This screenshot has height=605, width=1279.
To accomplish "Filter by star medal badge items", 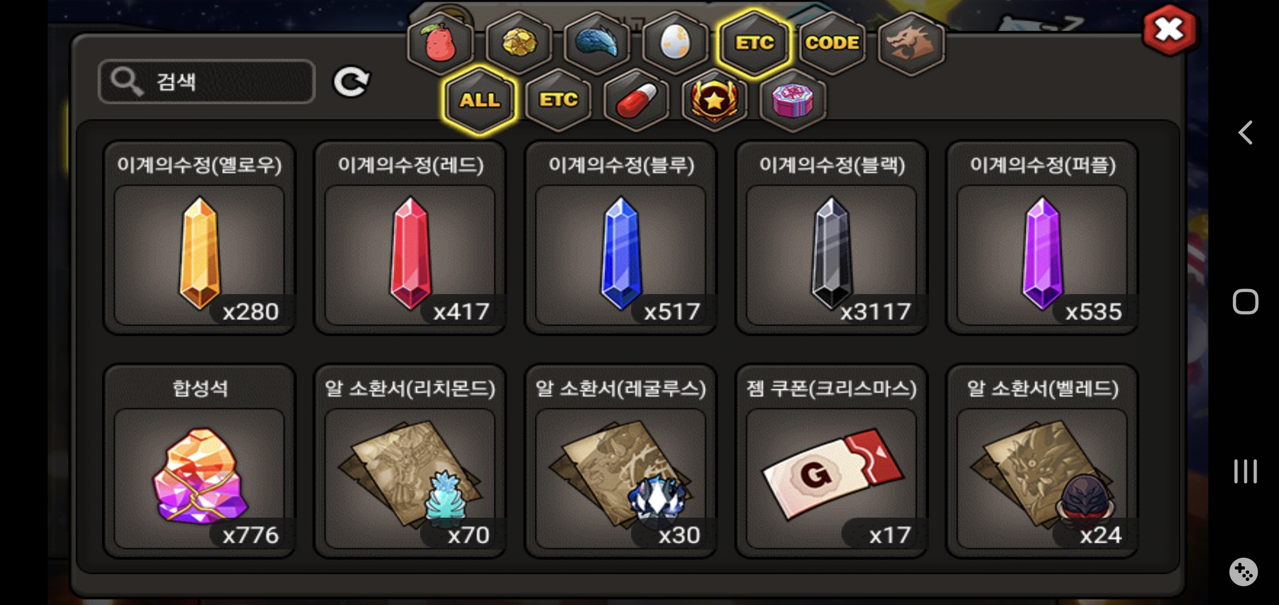I will [x=715, y=101].
